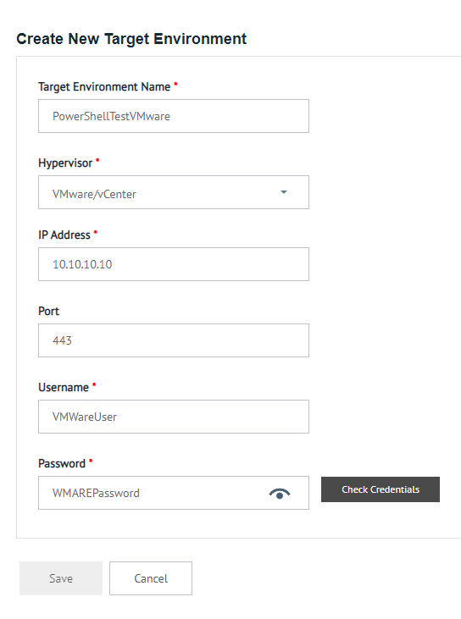The image size is (461, 619).
Task: Cancel creating the target environment
Action: click(x=151, y=578)
